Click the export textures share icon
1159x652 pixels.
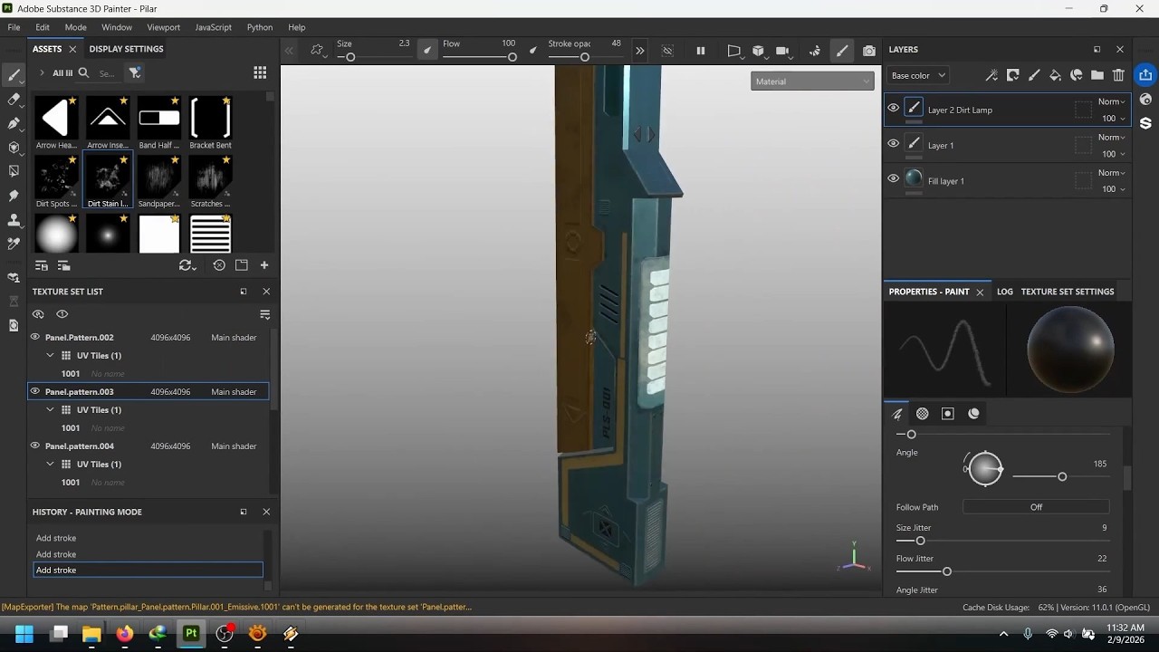1145,75
